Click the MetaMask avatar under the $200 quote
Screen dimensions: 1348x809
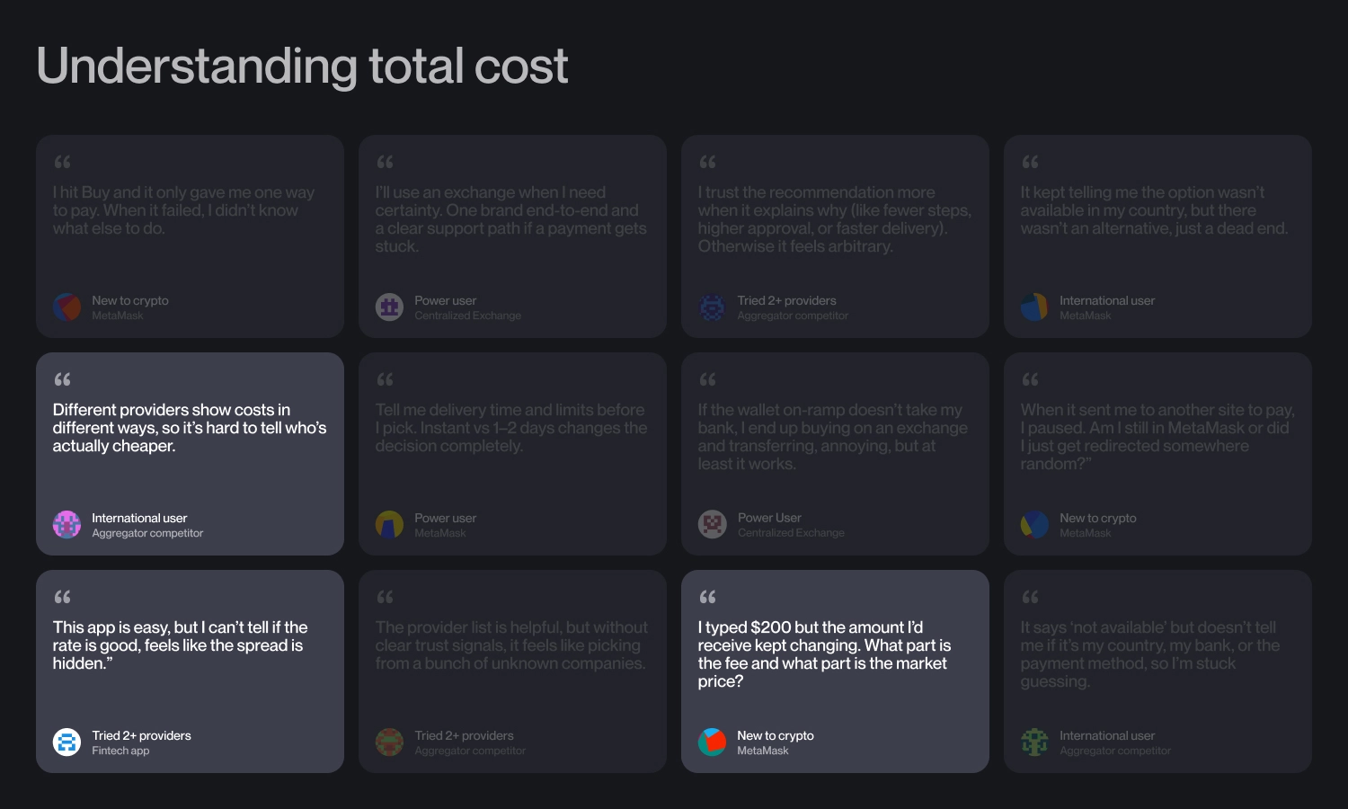713,742
